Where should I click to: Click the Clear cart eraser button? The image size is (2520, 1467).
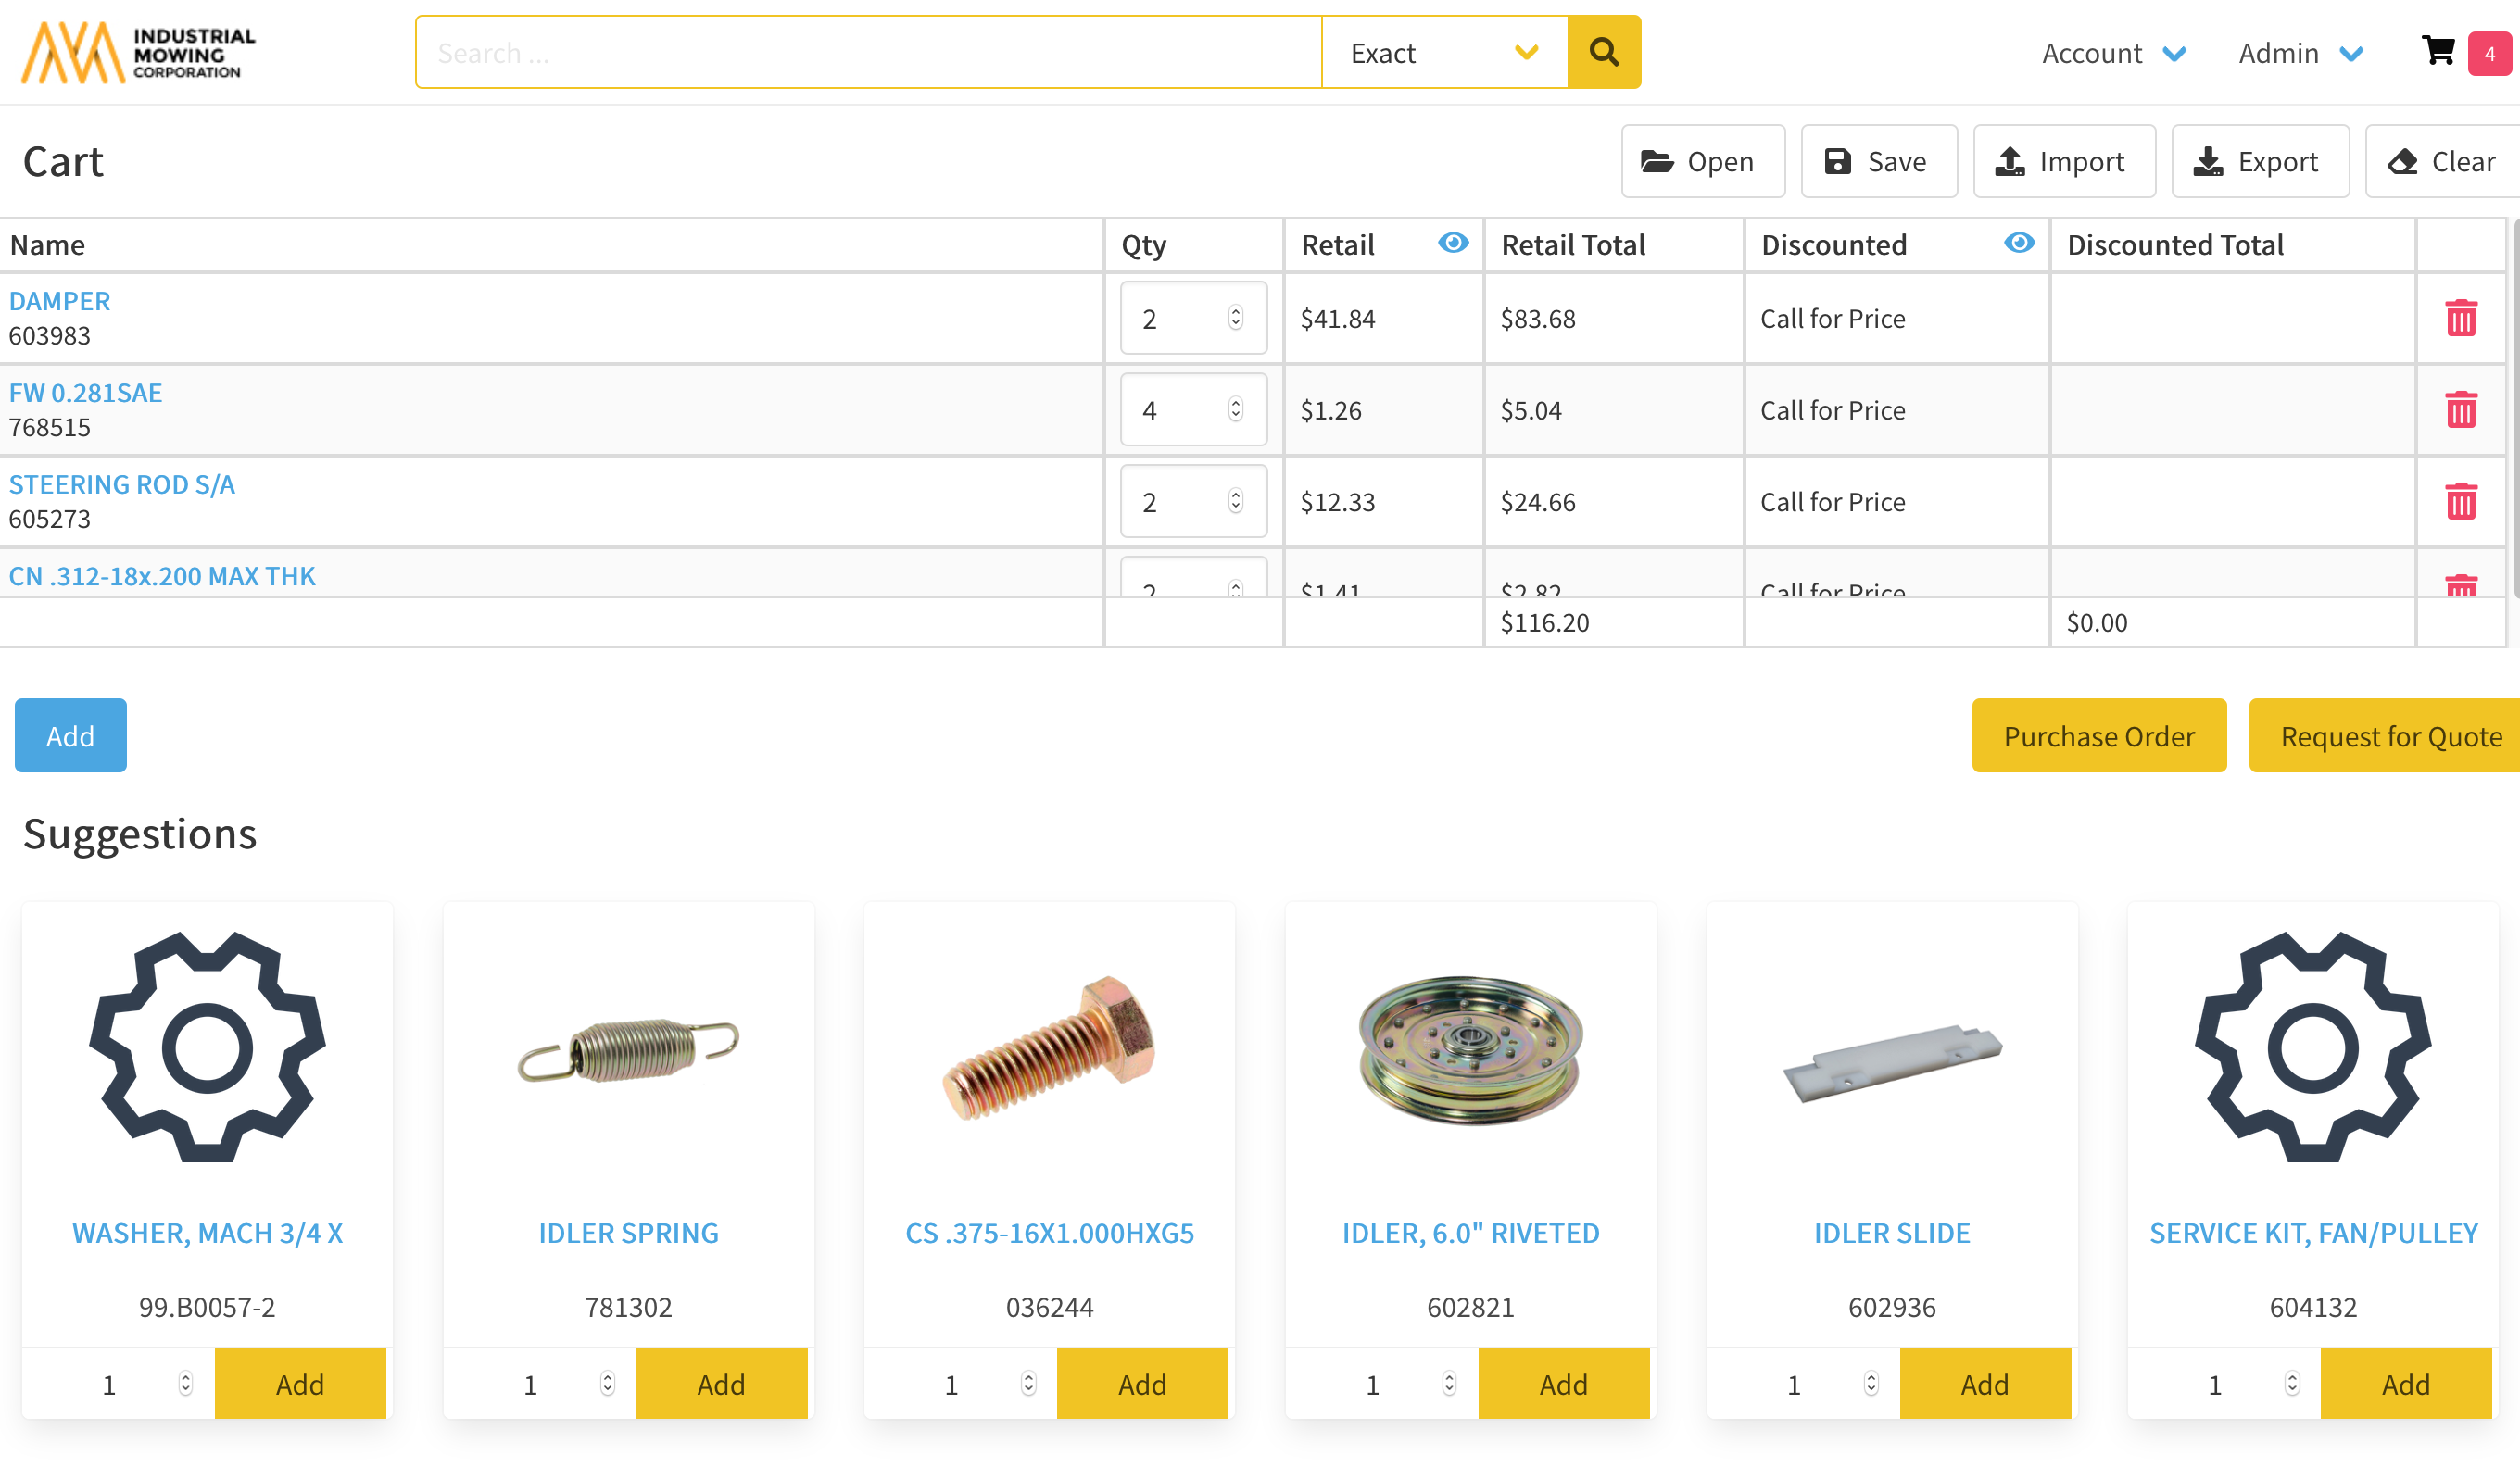(2441, 161)
